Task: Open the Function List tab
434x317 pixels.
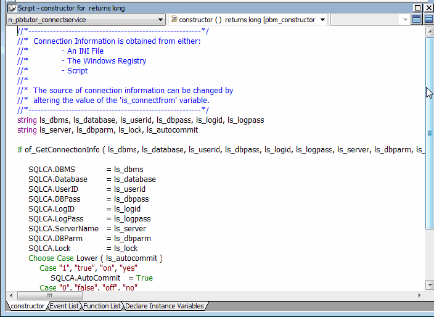Action: pos(102,306)
